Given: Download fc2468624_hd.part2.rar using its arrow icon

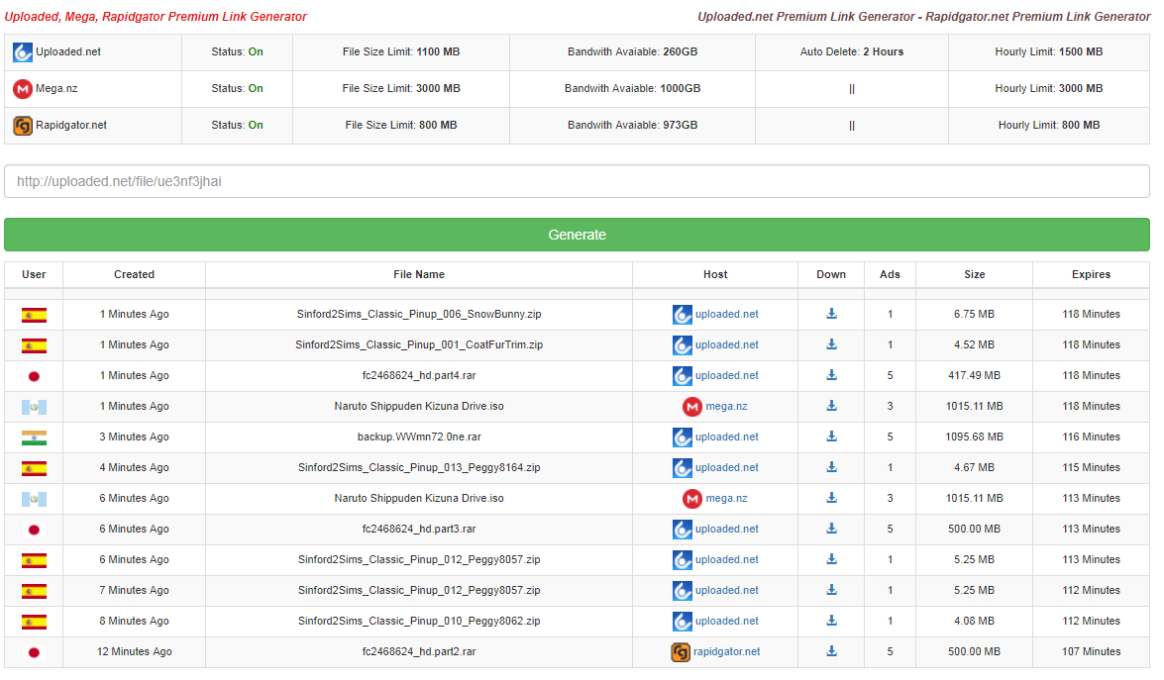Looking at the screenshot, I should 831,651.
